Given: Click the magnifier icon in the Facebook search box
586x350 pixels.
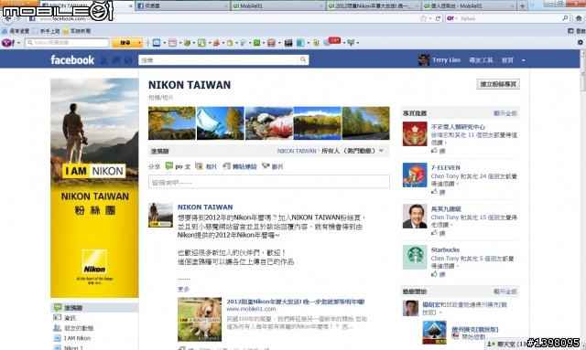Looking at the screenshot, I should (x=303, y=59).
